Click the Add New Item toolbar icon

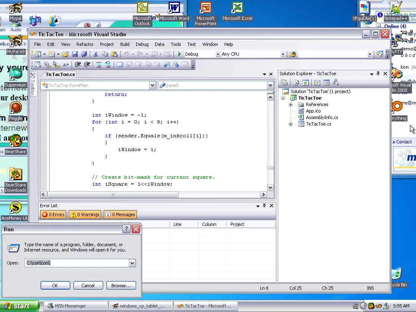52,54
